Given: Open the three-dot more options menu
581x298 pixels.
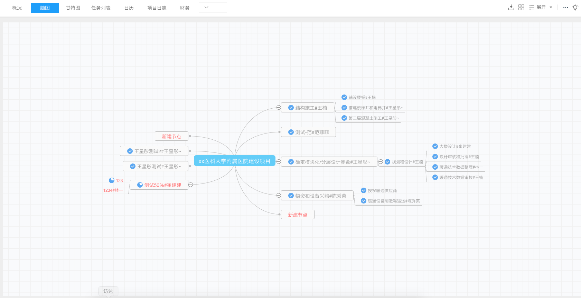Looking at the screenshot, I should coord(565,7).
